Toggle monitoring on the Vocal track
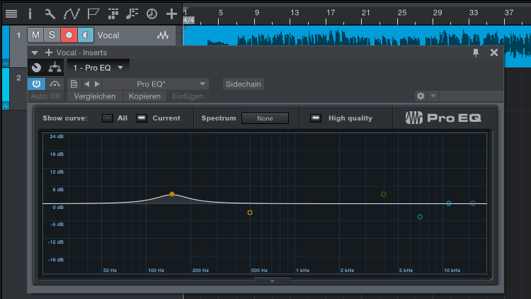 (x=86, y=35)
